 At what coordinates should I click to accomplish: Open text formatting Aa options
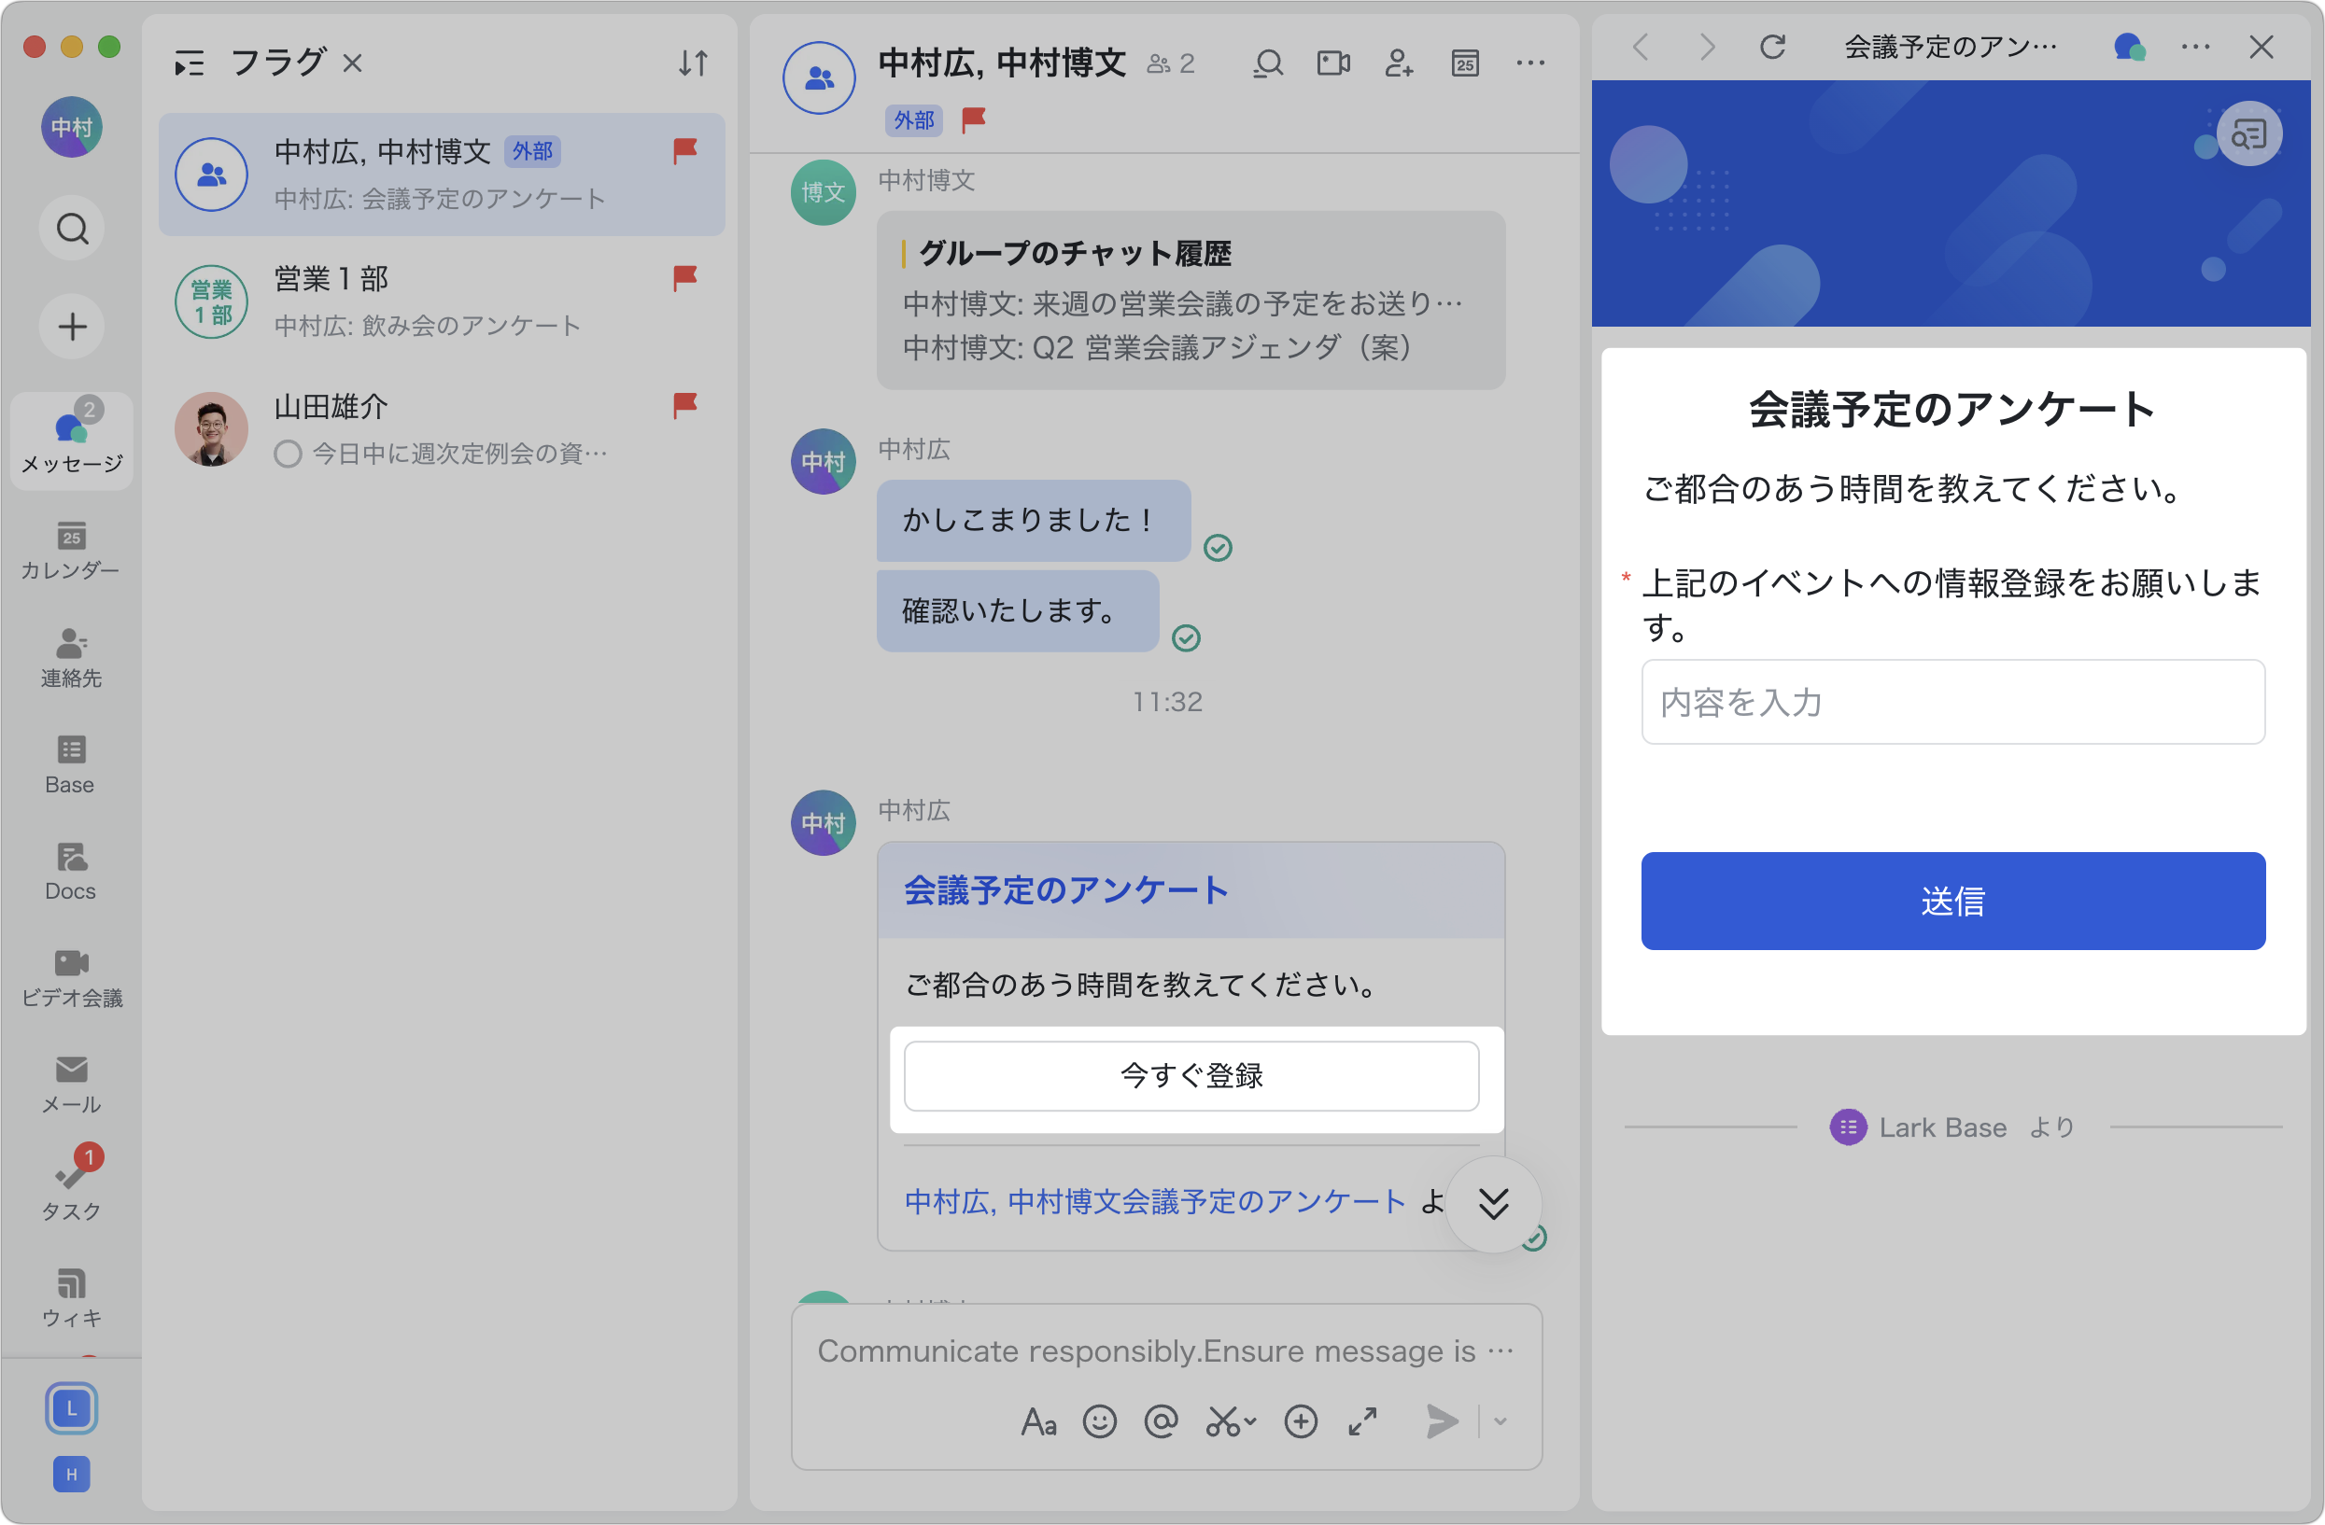pyautogui.click(x=1038, y=1421)
